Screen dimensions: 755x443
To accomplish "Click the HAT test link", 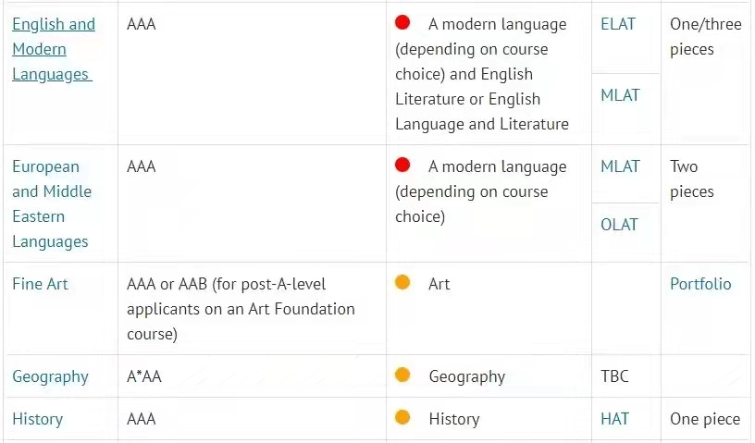I will 615,419.
